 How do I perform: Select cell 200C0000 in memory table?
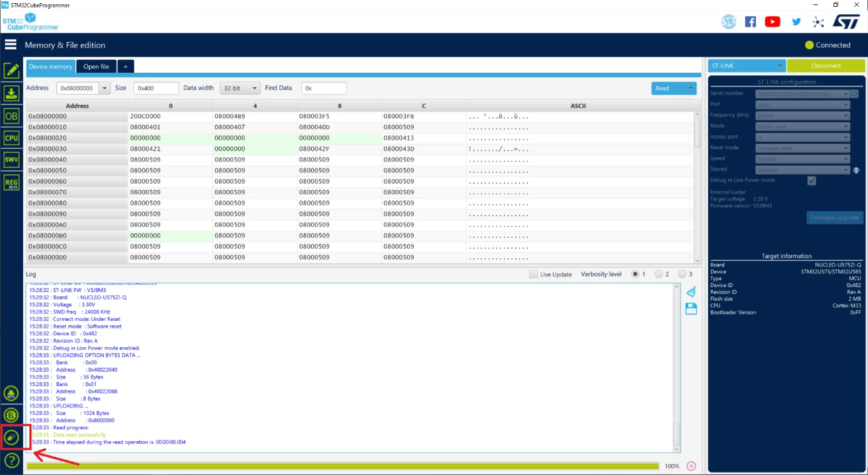coord(170,116)
